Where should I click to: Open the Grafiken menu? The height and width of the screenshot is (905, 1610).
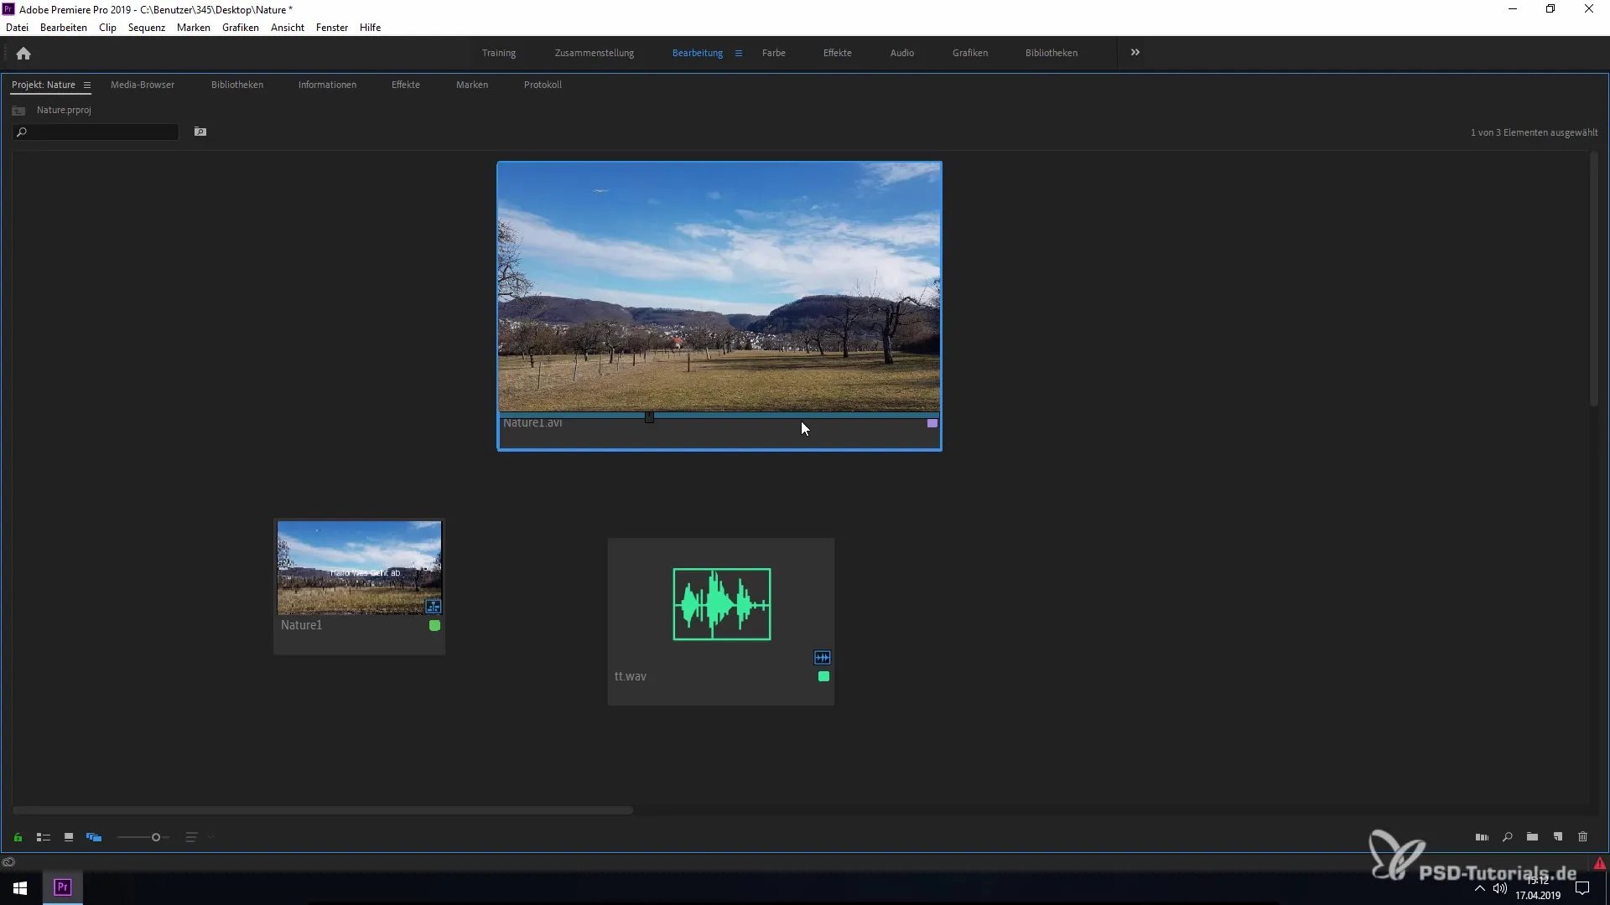coord(241,28)
